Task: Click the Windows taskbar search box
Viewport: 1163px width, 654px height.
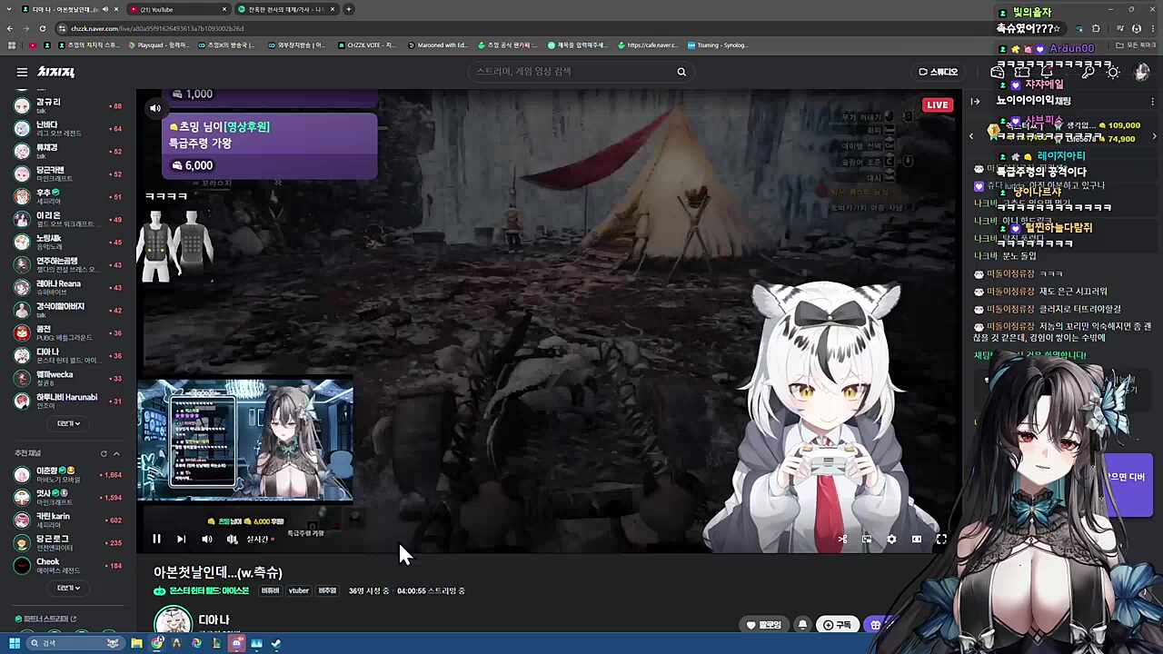Action: (76, 643)
